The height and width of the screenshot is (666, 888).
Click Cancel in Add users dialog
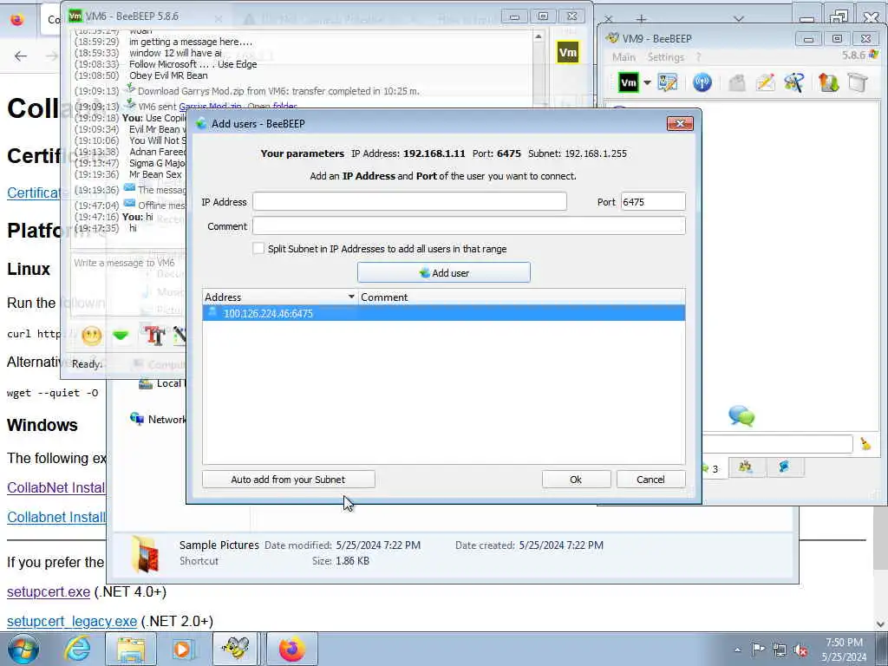coord(650,479)
